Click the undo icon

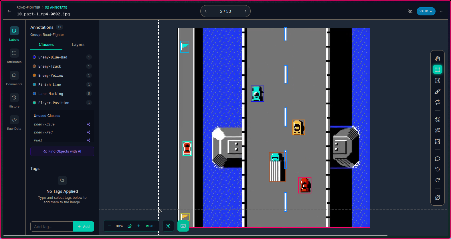(x=438, y=169)
